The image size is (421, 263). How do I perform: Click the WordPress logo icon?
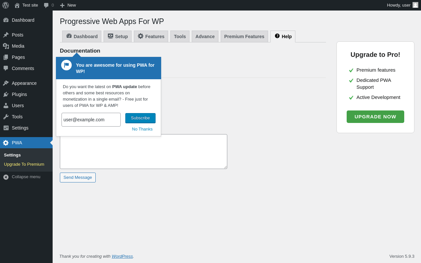(6, 5)
